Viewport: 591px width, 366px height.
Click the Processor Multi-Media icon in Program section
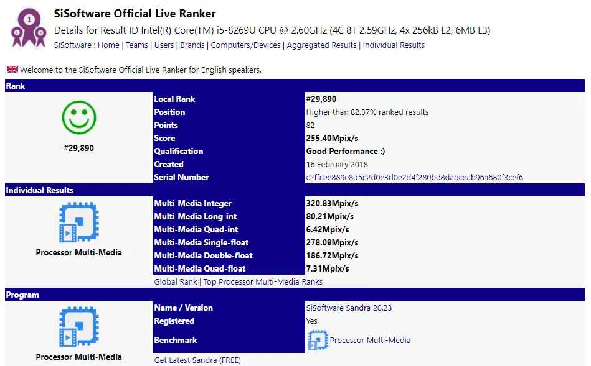point(78,326)
